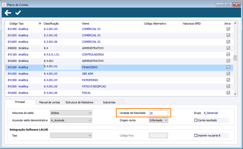Toggle Ativa checkbox for FINANCEIRO row
The height and width of the screenshot is (149, 243).
(228, 67)
